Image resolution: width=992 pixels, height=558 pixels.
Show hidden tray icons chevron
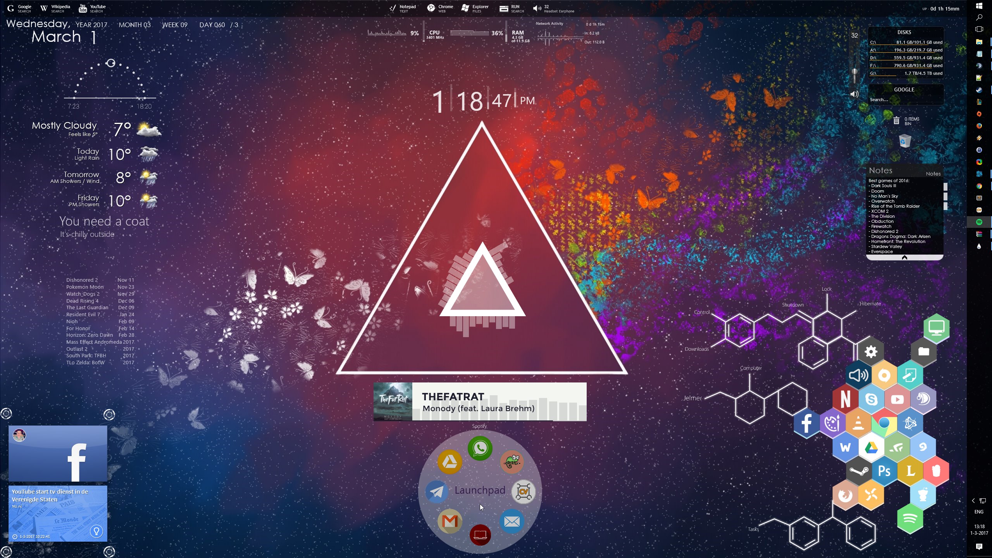(973, 501)
